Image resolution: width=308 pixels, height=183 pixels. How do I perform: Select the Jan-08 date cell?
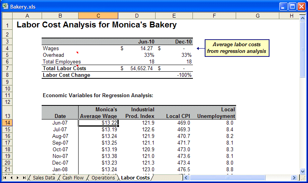click(x=60, y=169)
